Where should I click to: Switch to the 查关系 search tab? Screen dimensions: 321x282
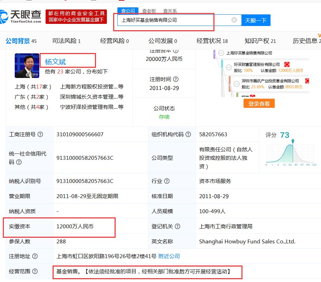[170, 11]
